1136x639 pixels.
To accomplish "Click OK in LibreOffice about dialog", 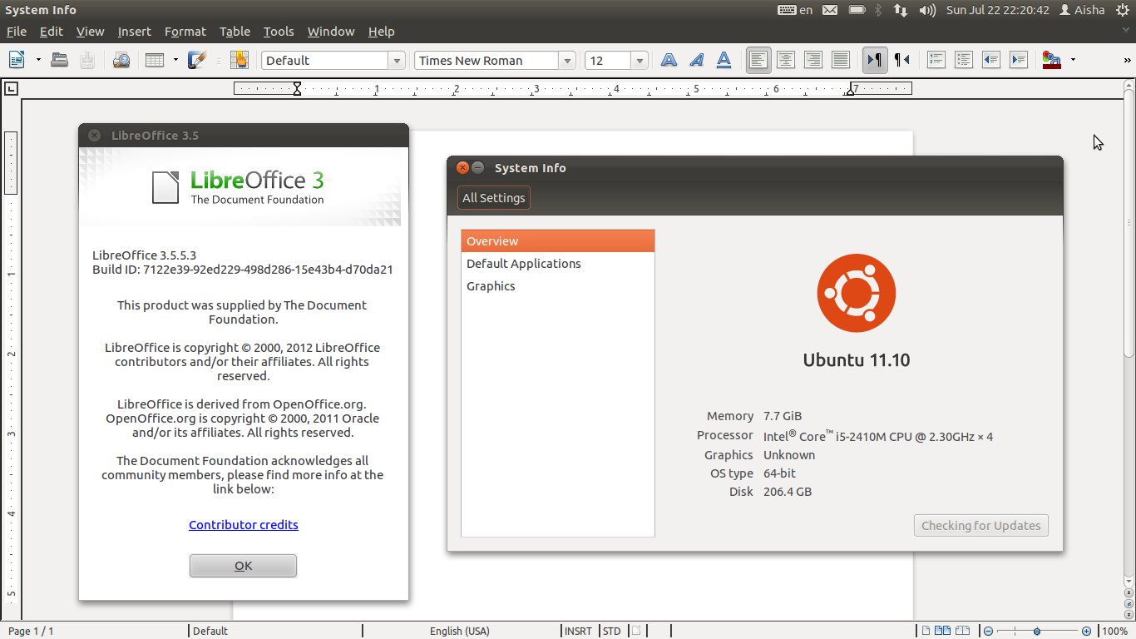I will (x=243, y=566).
